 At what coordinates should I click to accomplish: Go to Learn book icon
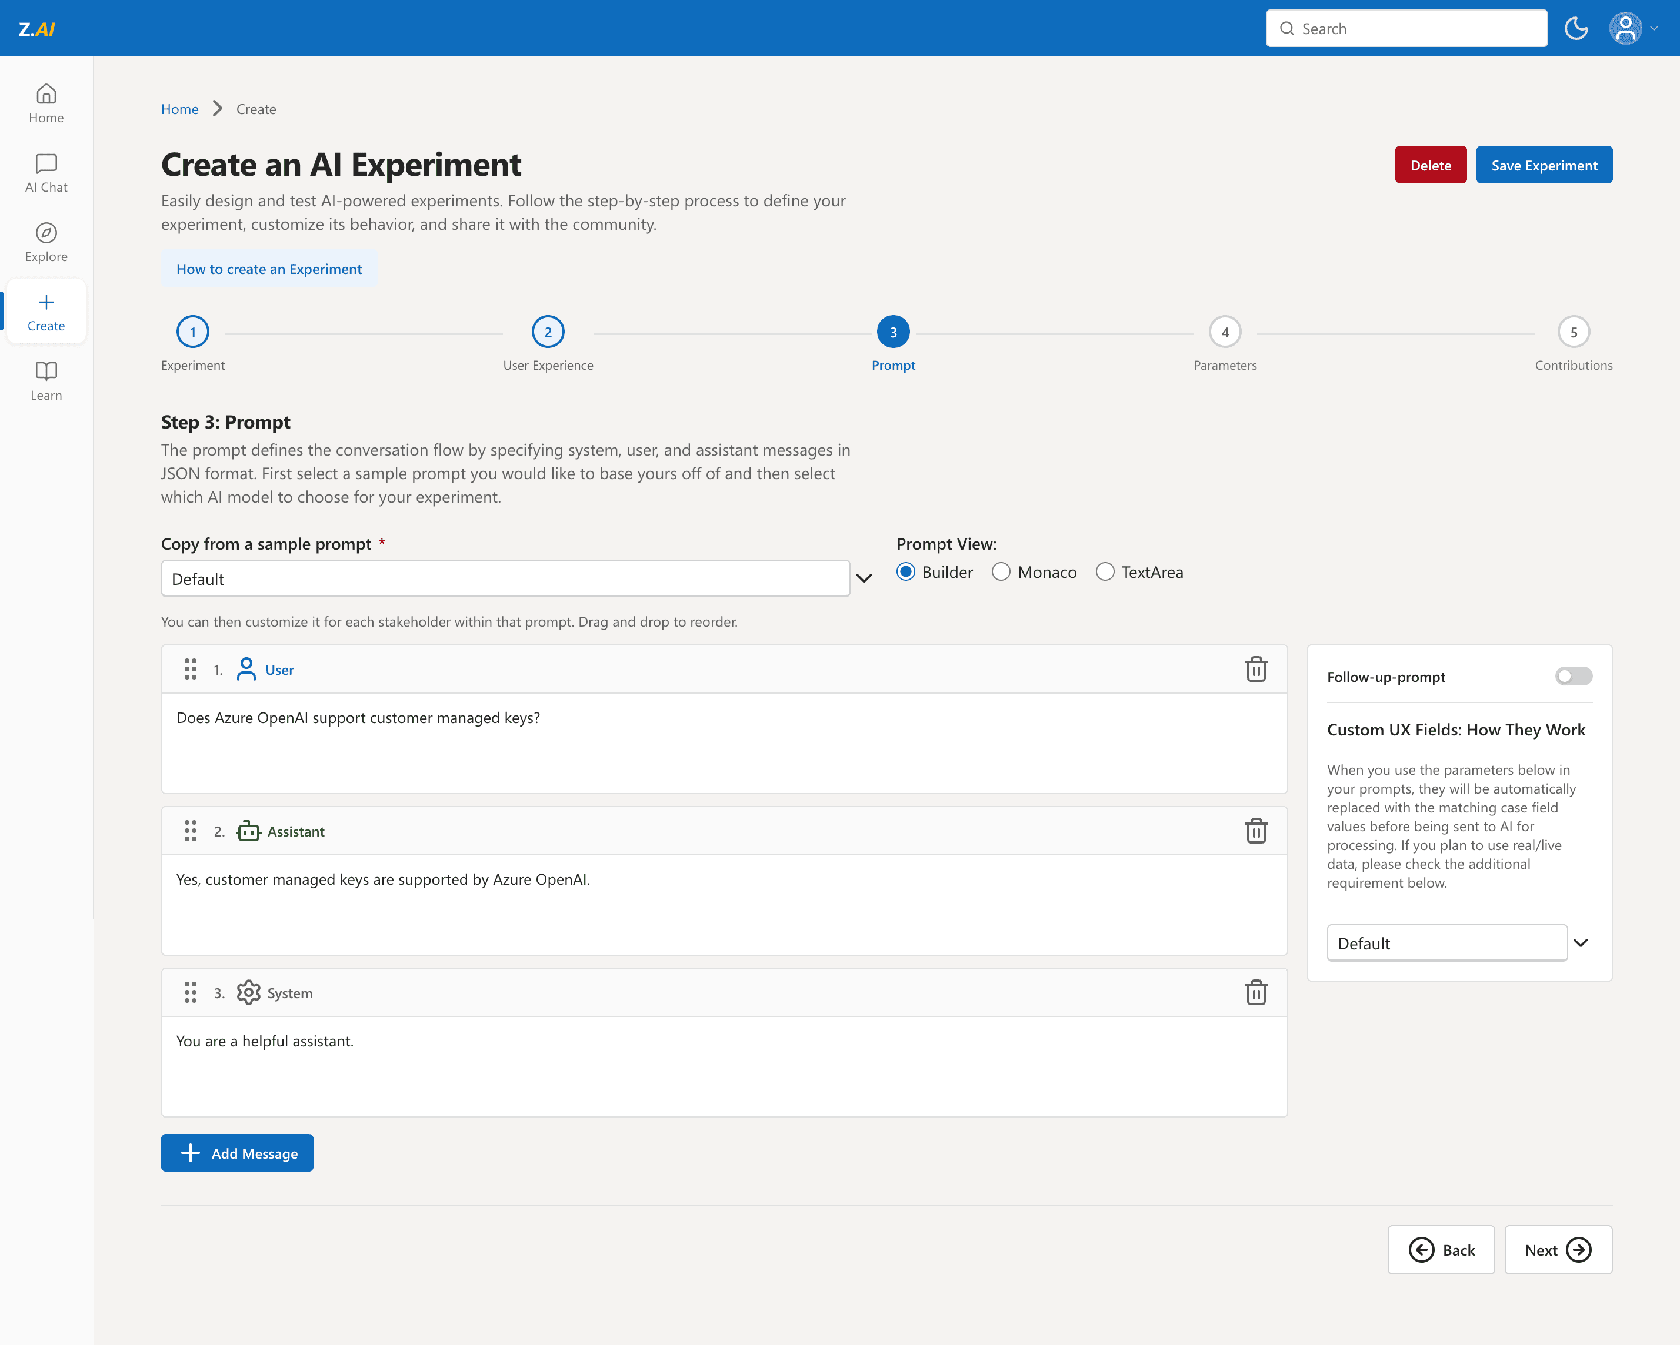click(46, 381)
